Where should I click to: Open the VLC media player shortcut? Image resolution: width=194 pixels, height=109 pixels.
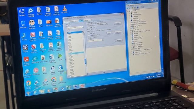click(65, 9)
